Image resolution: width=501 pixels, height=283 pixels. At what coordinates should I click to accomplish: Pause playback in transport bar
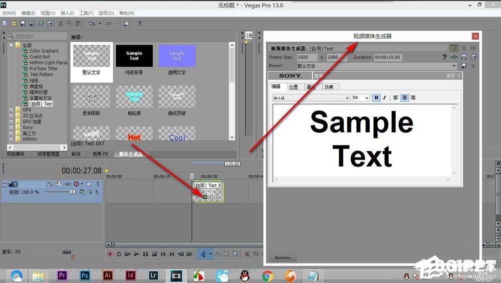pyautogui.click(x=145, y=254)
